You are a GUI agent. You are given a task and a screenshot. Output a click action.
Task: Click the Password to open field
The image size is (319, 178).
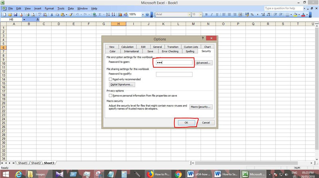click(x=174, y=63)
